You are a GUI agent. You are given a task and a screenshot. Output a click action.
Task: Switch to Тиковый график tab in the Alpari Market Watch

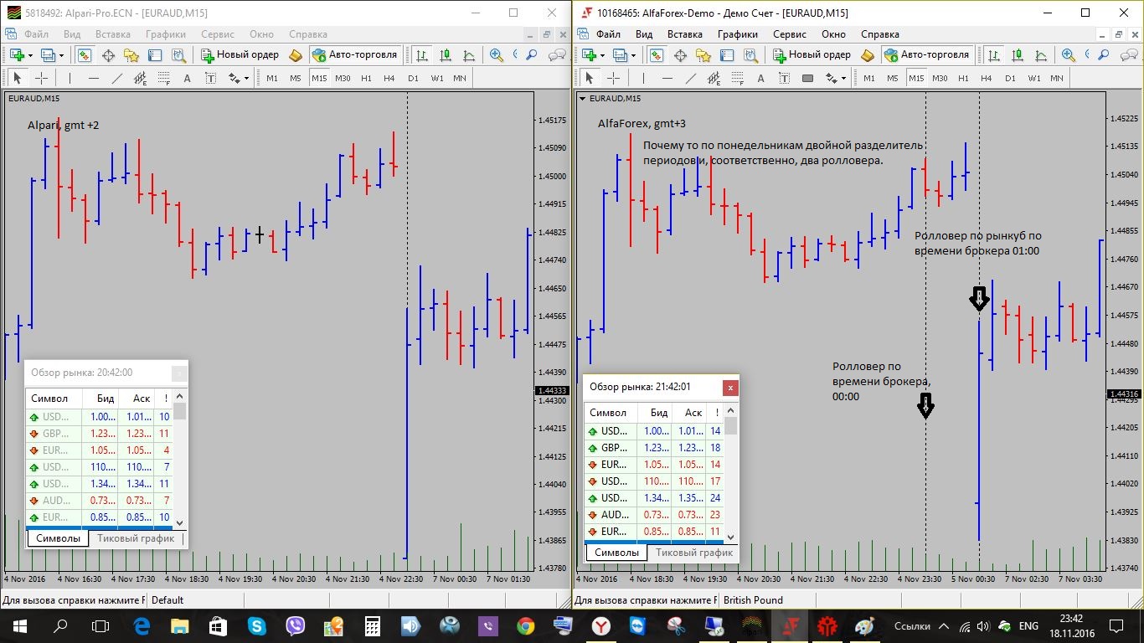pos(136,538)
